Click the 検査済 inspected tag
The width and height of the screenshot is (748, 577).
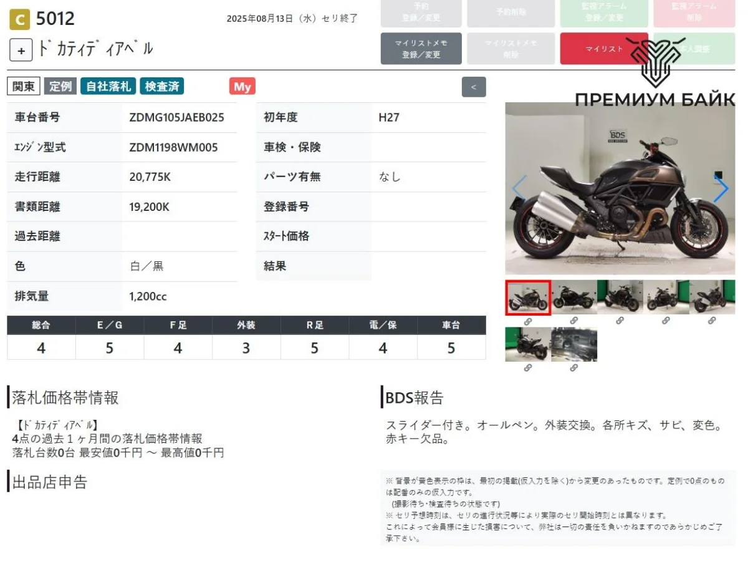161,87
